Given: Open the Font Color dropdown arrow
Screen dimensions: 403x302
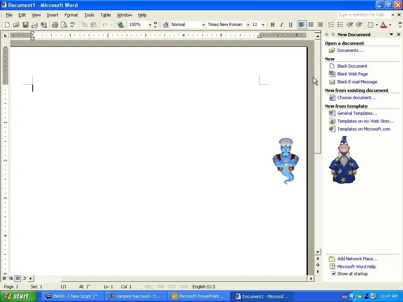Looking at the screenshot, I should pos(390,25).
